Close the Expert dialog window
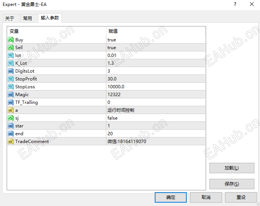 (x=252, y=4)
